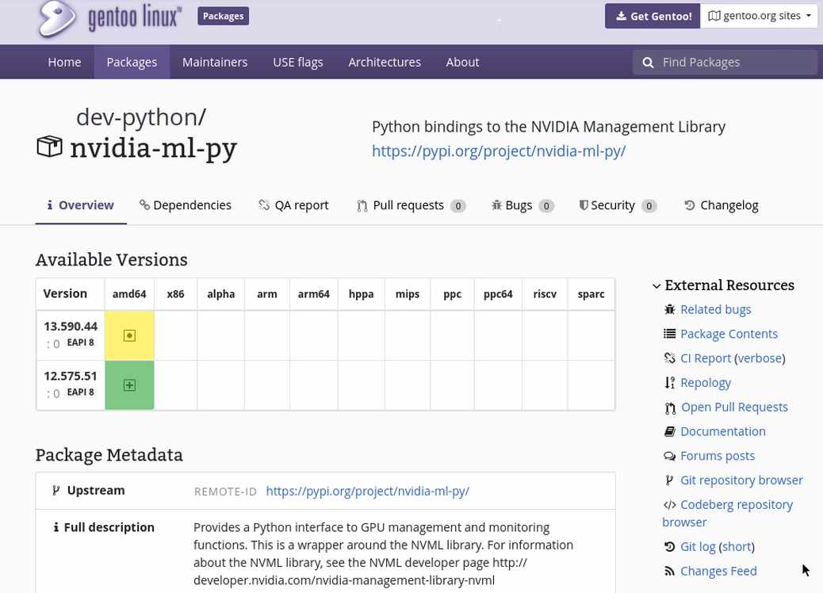The height and width of the screenshot is (593, 823).
Task: Click the dev-python/ category heading
Action: [141, 117]
